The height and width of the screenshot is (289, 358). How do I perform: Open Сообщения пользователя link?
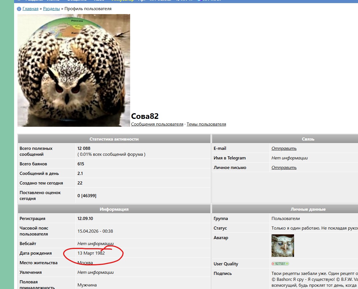[x=157, y=124]
